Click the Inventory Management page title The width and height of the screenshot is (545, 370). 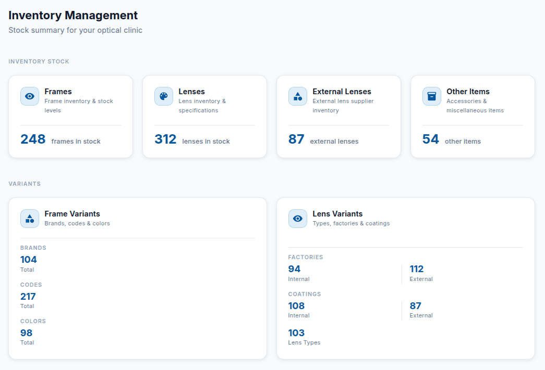73,15
